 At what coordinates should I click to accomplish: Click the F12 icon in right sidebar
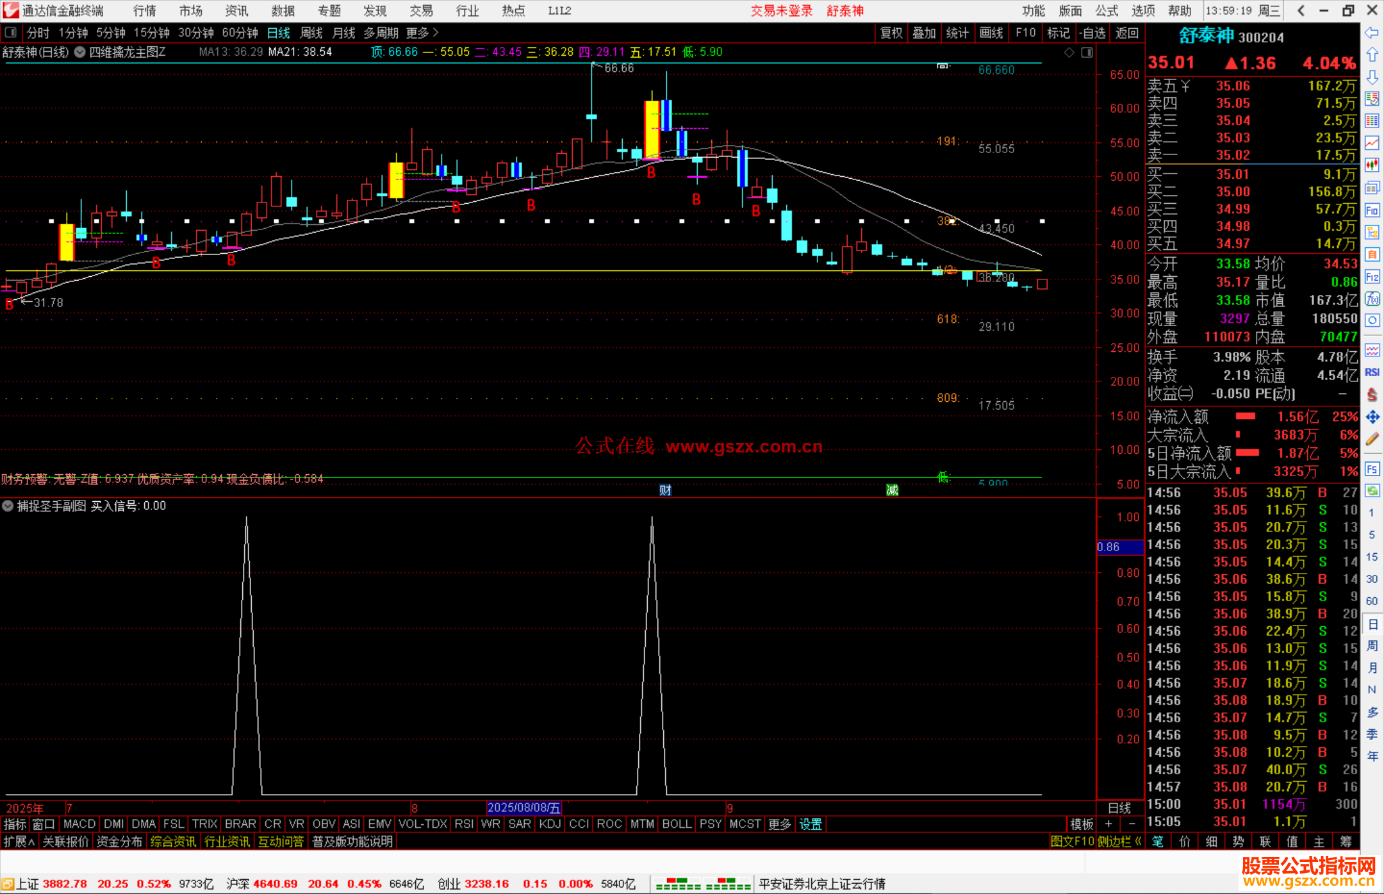pos(1372,277)
